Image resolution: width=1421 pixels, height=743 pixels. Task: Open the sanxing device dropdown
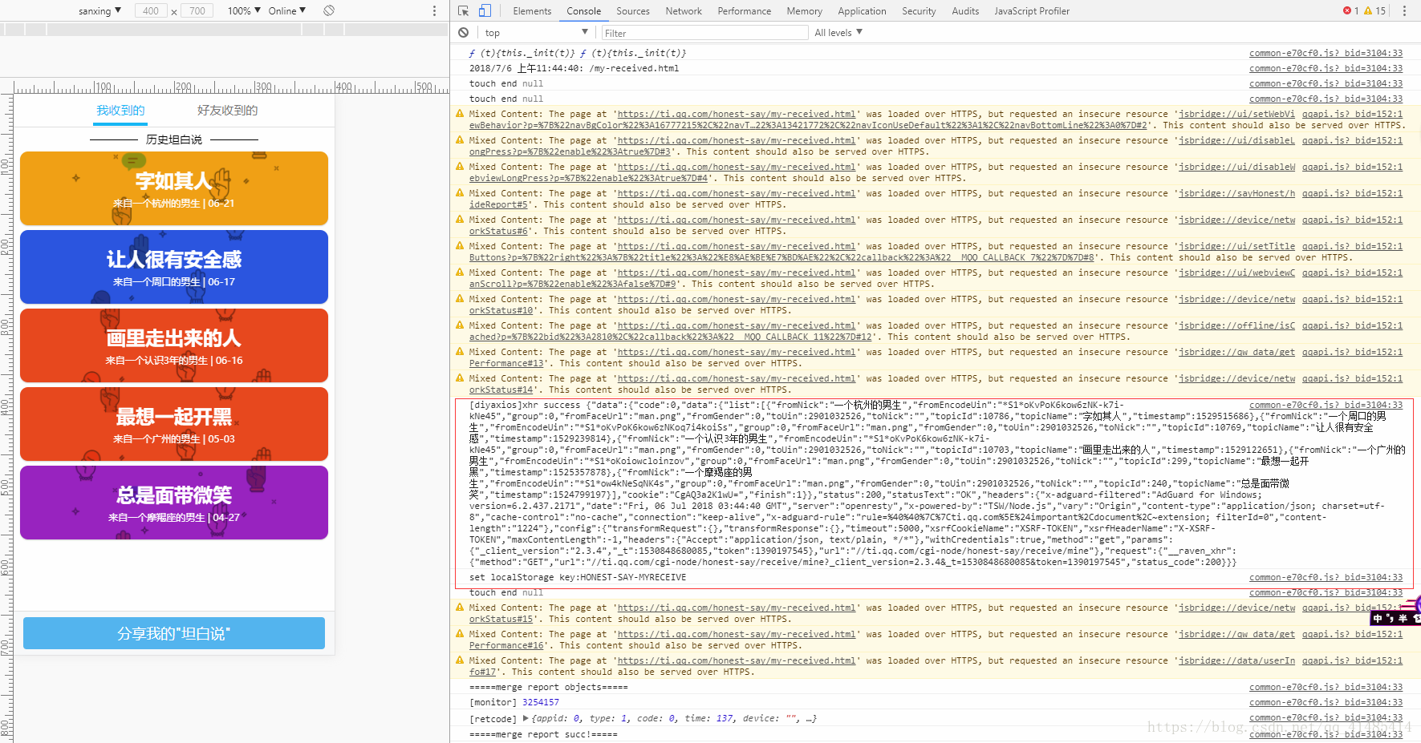[99, 10]
